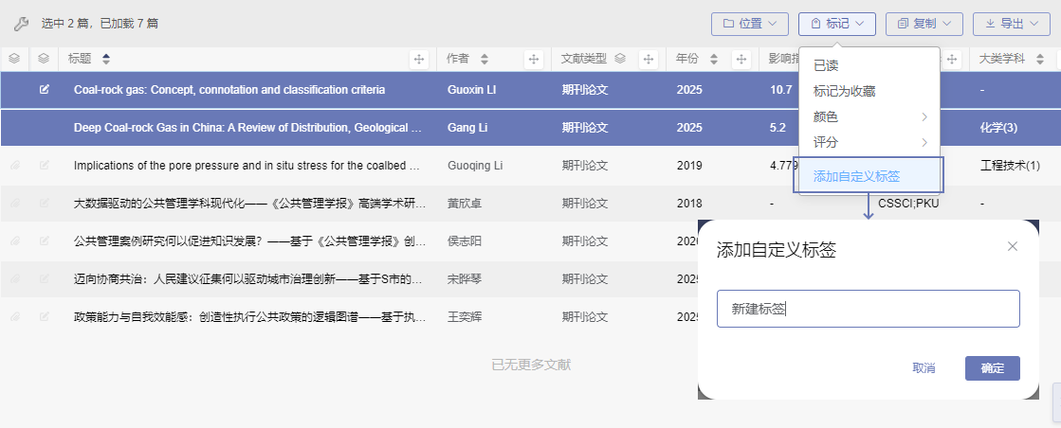Click the second stacked-layers icon in table header
This screenshot has width=1061, height=428.
point(44,59)
